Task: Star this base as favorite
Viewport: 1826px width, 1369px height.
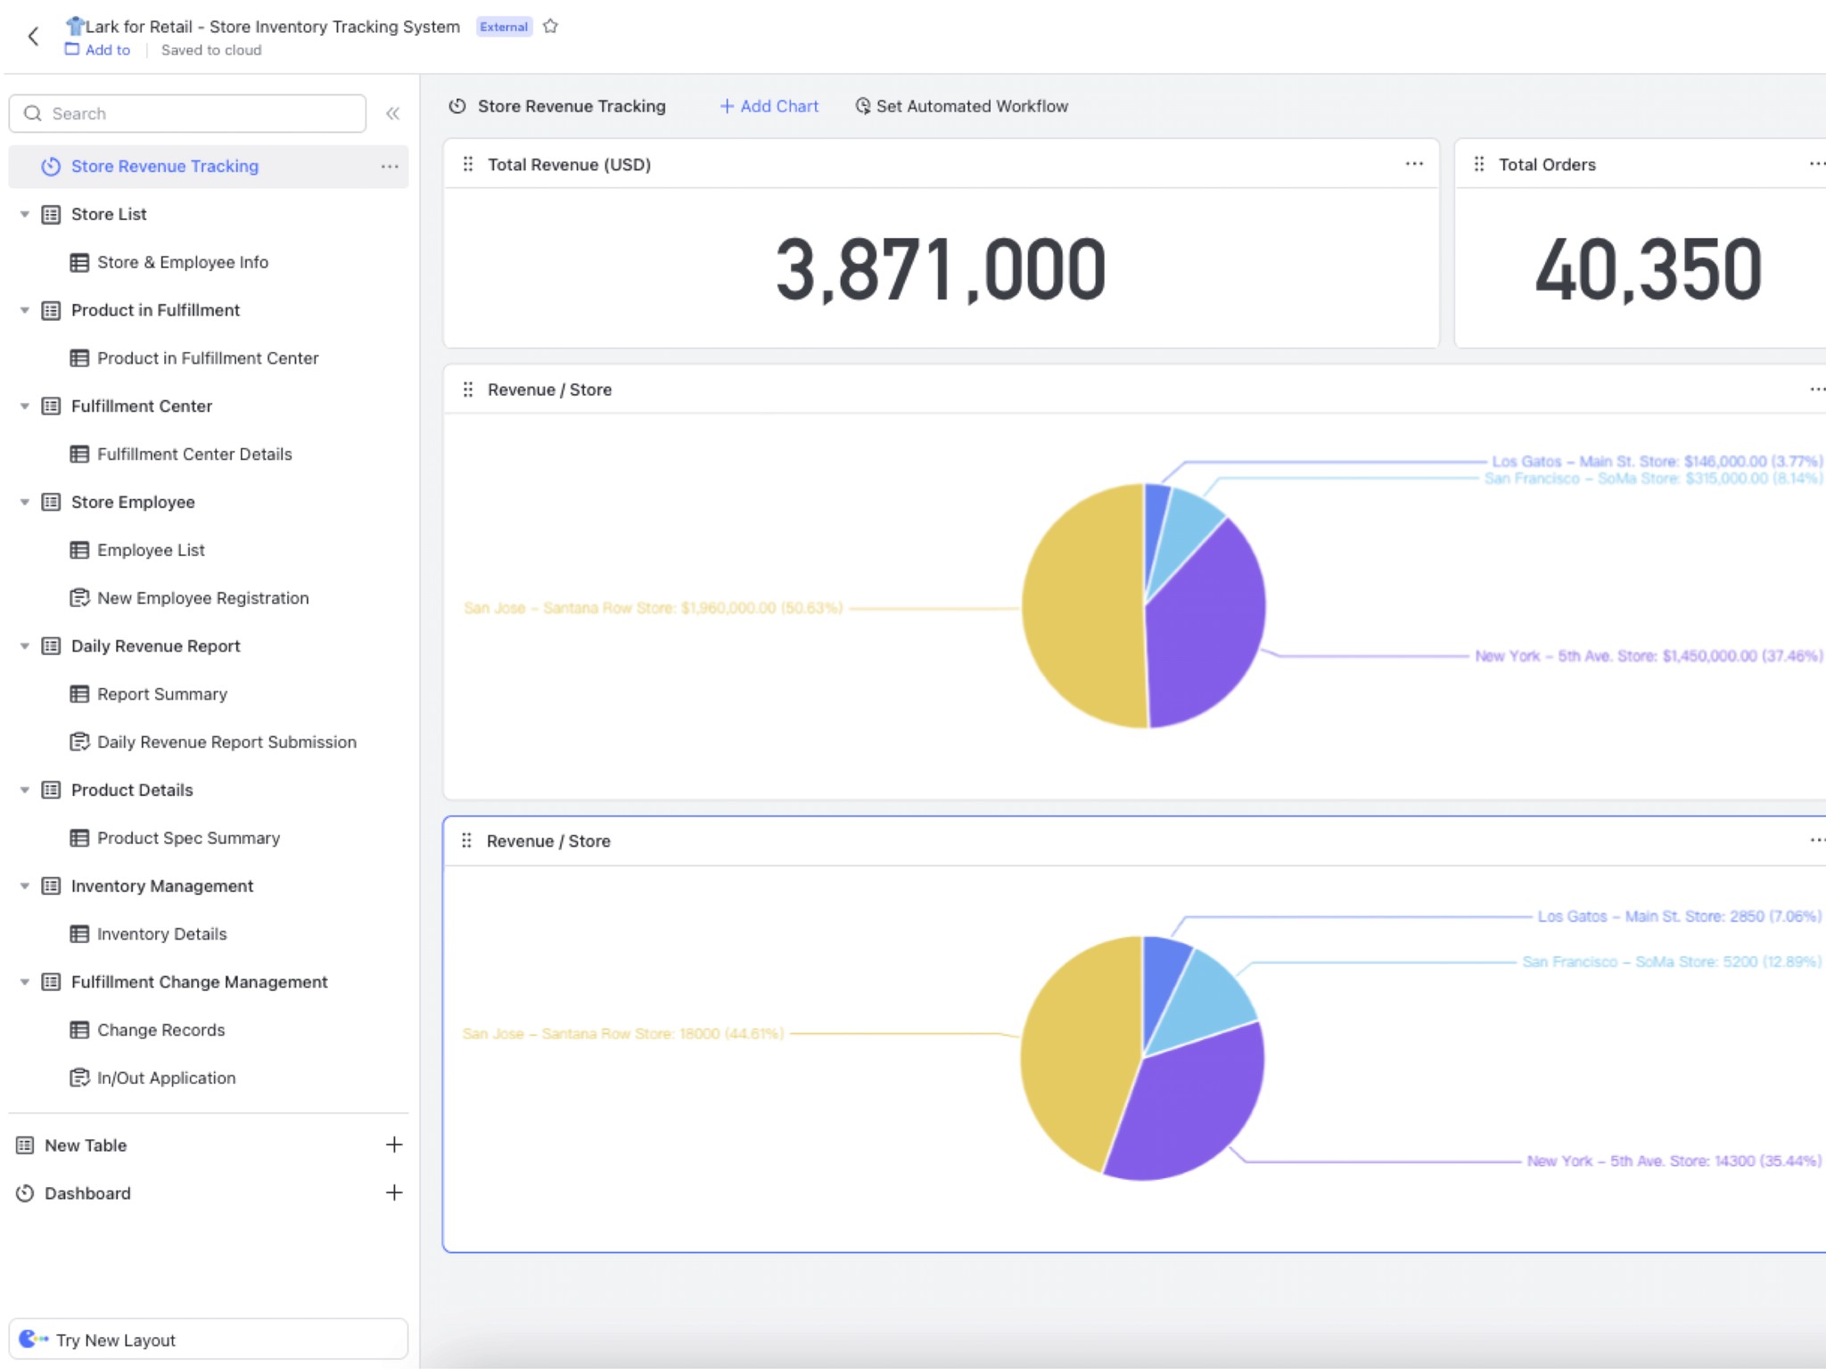Action: pyautogui.click(x=550, y=27)
